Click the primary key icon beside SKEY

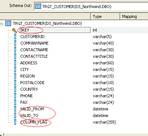15,30
